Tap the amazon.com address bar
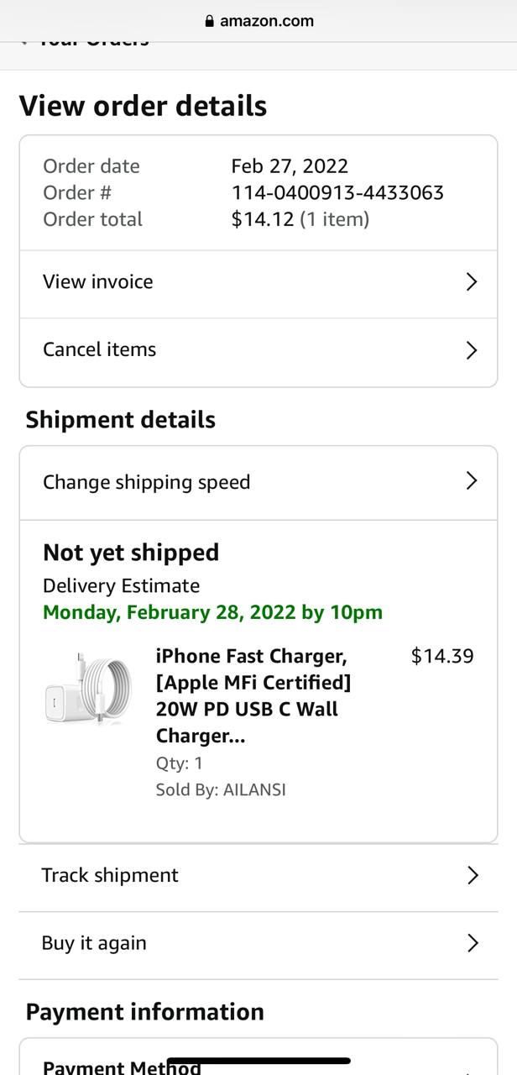The width and height of the screenshot is (517, 1075). [258, 21]
